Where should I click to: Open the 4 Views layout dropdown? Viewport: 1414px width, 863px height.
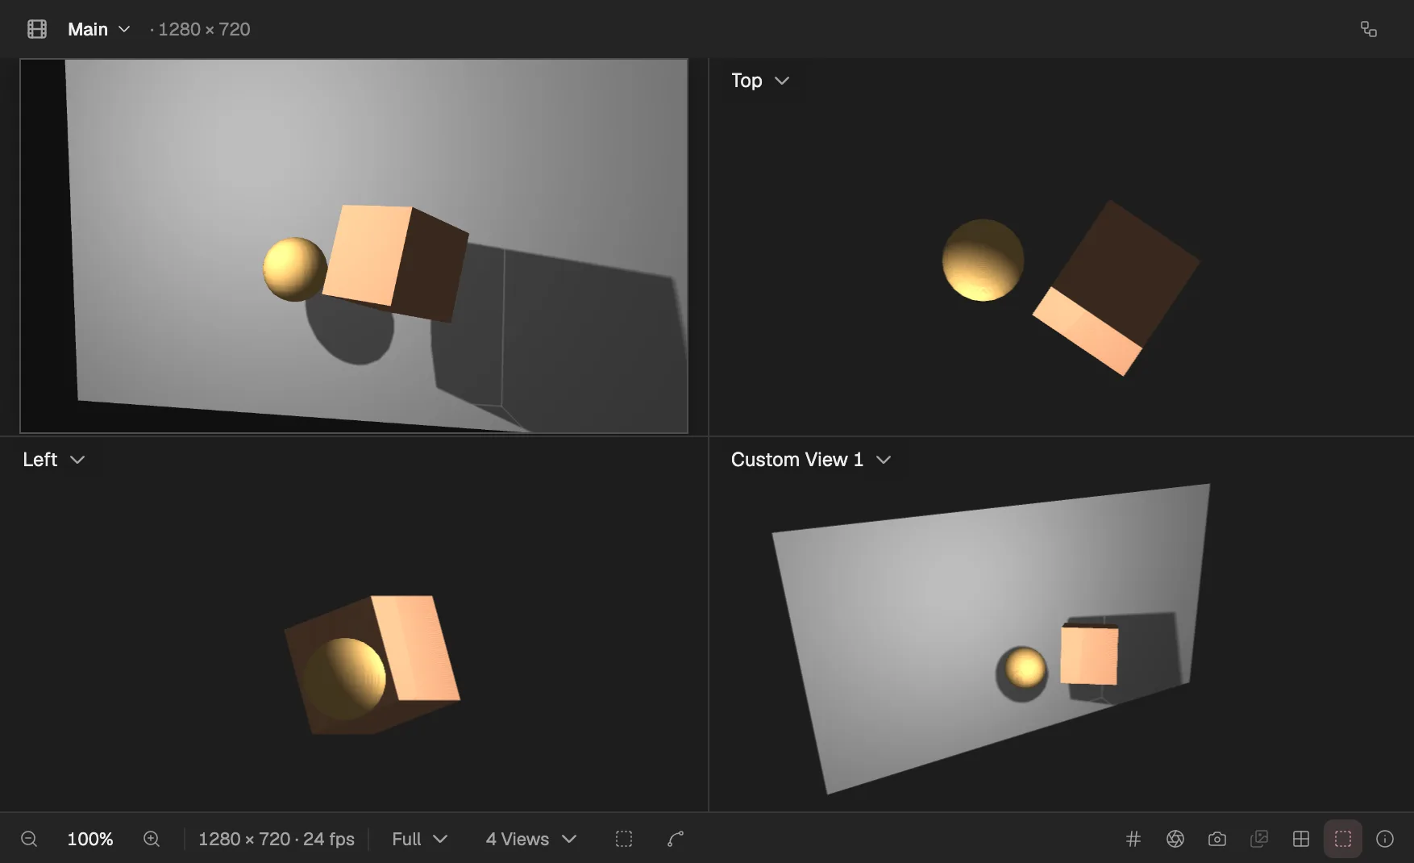(x=531, y=839)
